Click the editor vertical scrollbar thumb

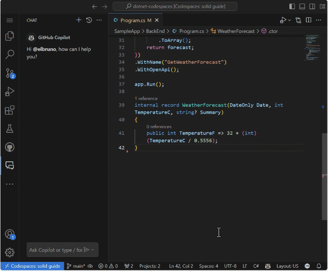tap(324, 176)
